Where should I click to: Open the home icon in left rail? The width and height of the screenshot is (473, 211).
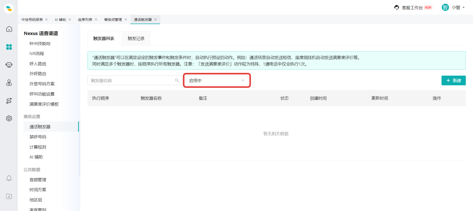pyautogui.click(x=9, y=29)
